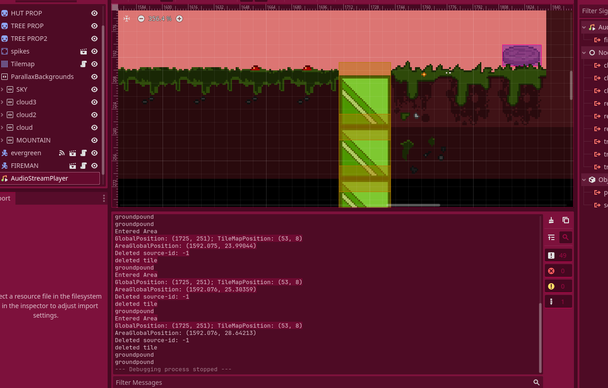Viewport: 608px width, 388px height.
Task: Click the viewport horizontal scrollbar
Action: pos(413,205)
